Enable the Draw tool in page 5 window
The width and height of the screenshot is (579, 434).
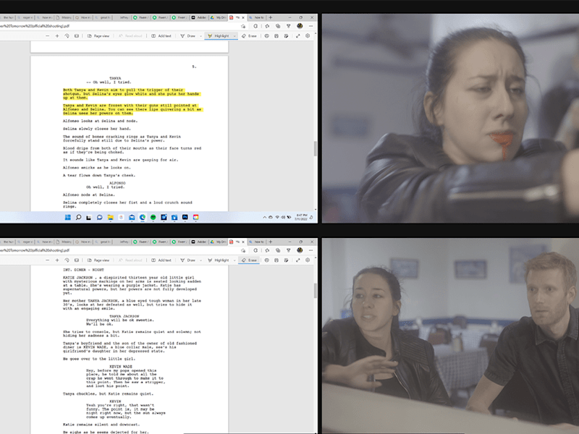188,35
